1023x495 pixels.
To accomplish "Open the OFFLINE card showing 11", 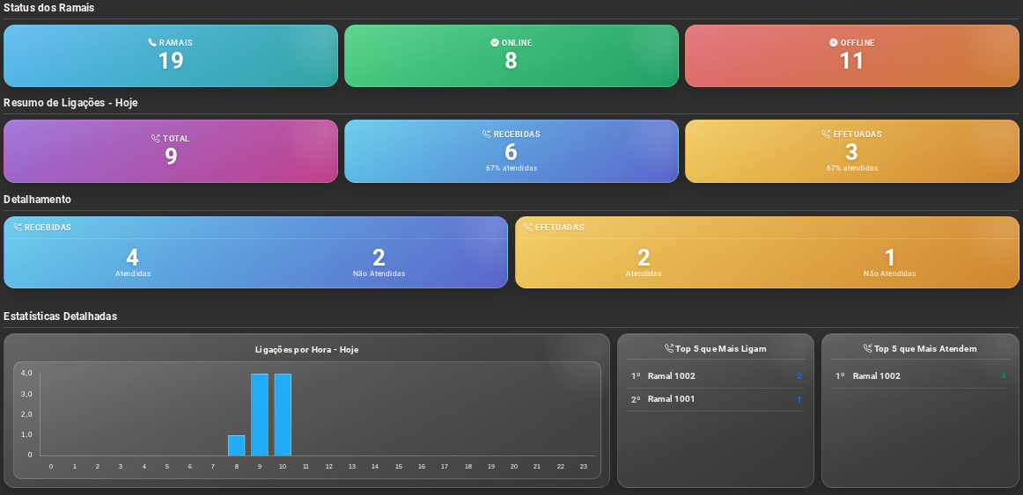I will coord(852,56).
